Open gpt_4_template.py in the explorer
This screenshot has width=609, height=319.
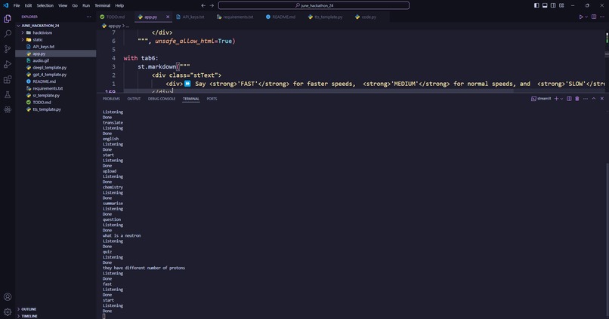[56, 75]
